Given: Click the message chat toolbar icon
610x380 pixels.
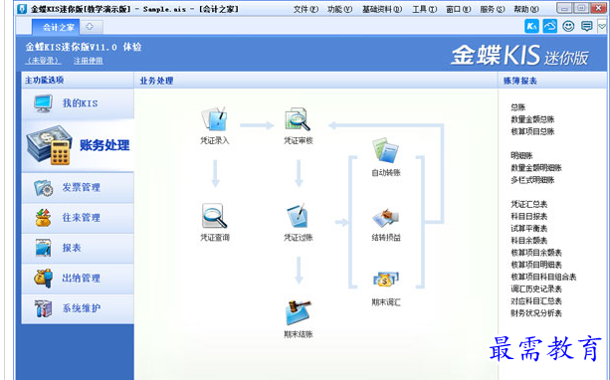Looking at the screenshot, I should click(586, 26).
